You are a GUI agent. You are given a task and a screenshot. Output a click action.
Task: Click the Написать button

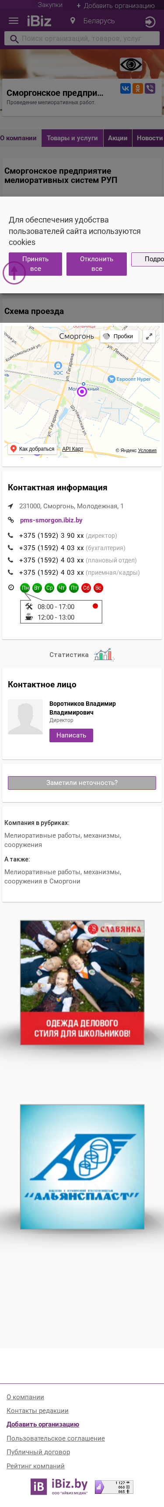71,735
